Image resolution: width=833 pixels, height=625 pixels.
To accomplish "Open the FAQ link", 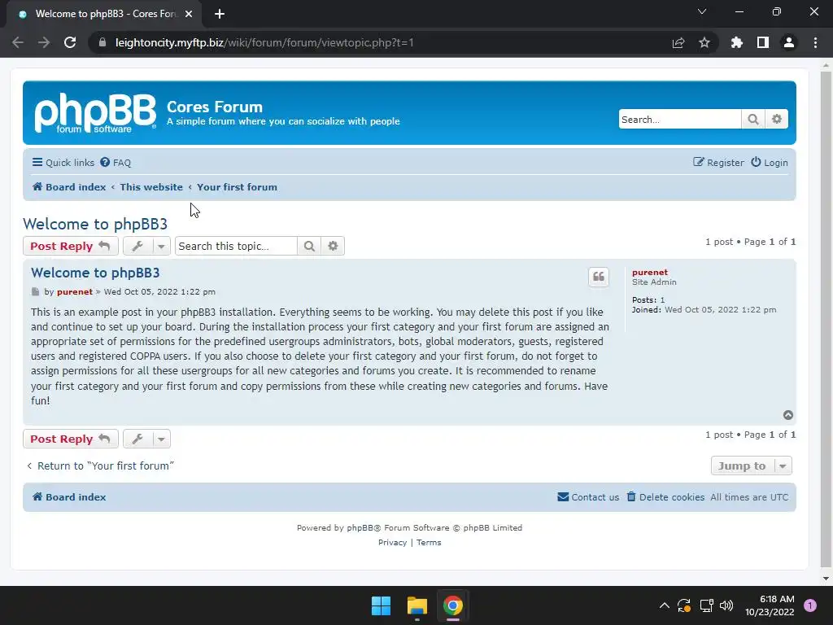I will pos(116,163).
